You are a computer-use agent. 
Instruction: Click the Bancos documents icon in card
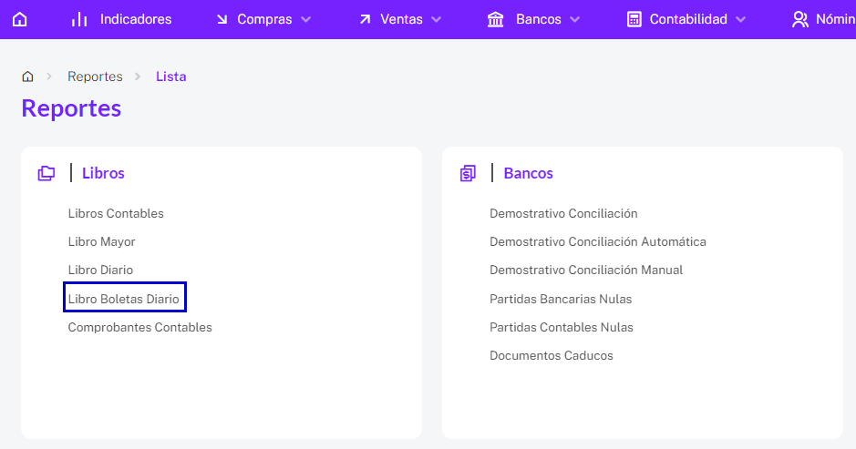pyautogui.click(x=468, y=173)
